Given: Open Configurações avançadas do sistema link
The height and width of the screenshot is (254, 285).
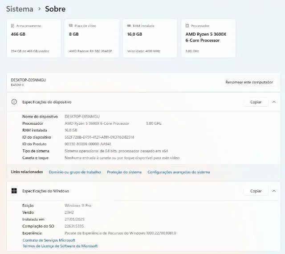Looking at the screenshot, I should click(179, 172).
